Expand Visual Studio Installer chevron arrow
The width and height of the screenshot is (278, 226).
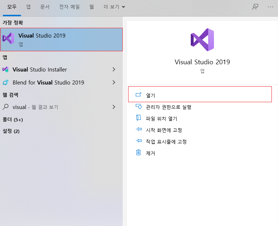pos(114,69)
